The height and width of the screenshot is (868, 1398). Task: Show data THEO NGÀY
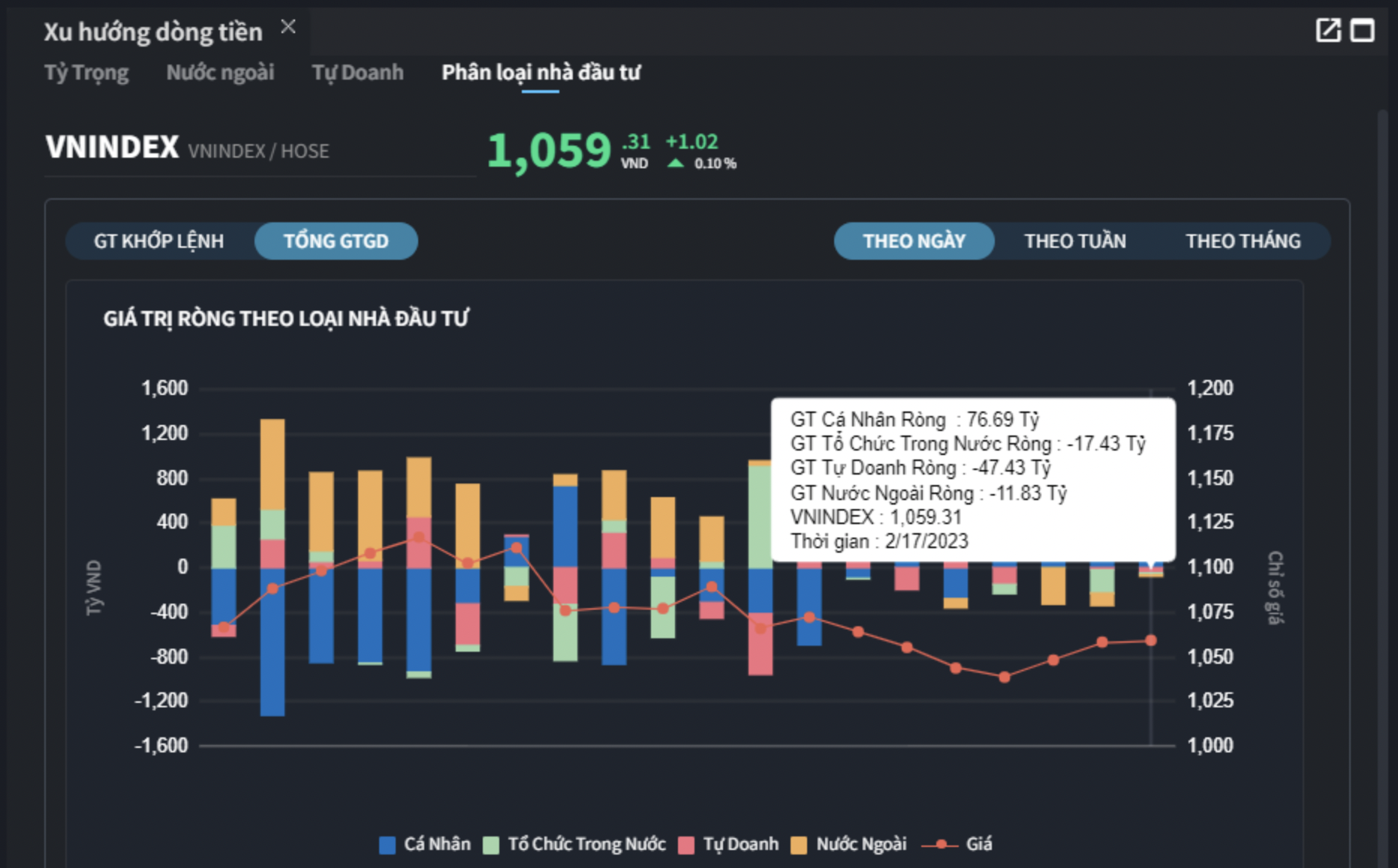(x=914, y=241)
